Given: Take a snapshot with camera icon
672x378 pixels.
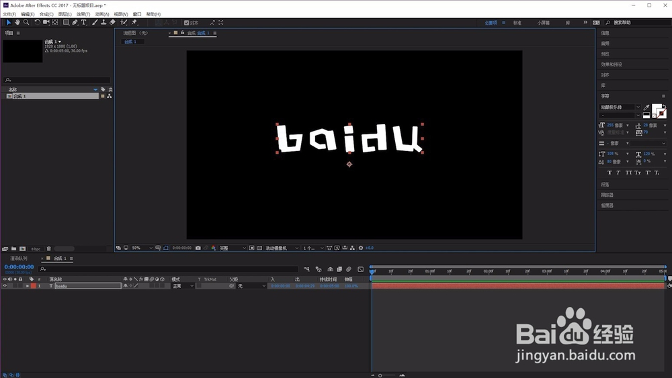Looking at the screenshot, I should pyautogui.click(x=198, y=248).
